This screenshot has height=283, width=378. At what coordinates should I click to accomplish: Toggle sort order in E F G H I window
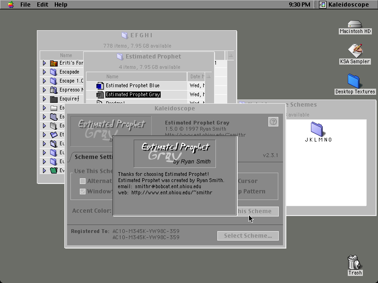[231, 55]
